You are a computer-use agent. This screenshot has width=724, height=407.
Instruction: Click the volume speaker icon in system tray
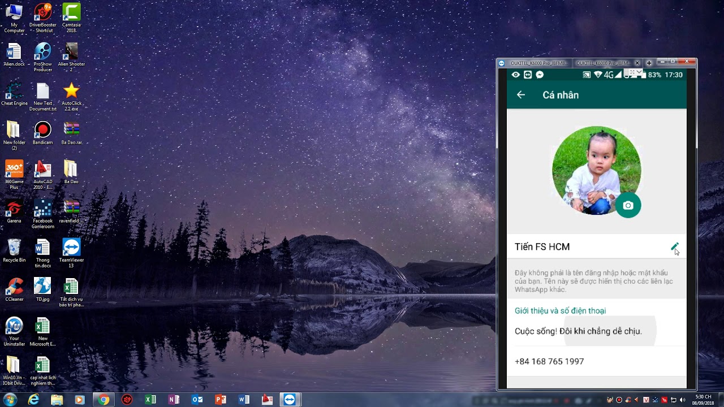[x=682, y=400]
